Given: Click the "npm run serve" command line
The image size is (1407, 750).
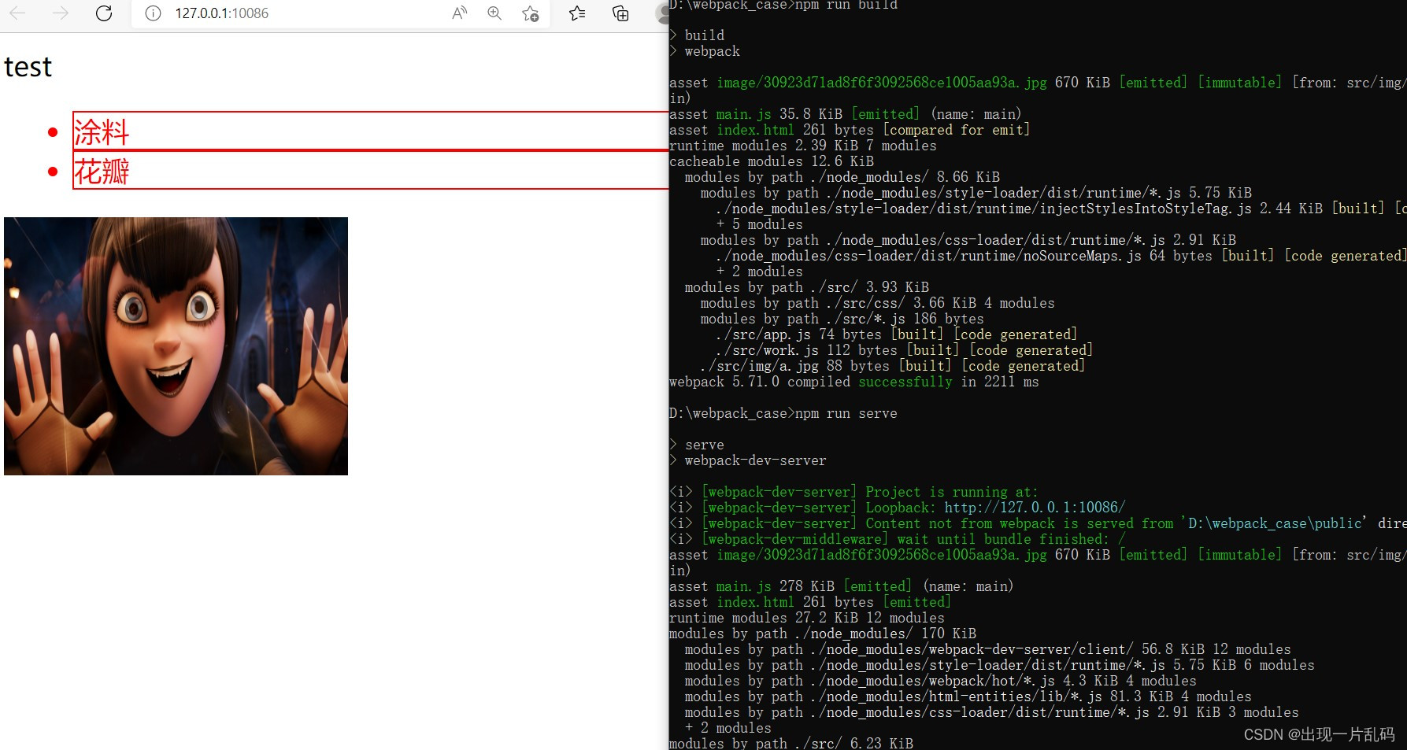Looking at the screenshot, I should click(x=783, y=413).
